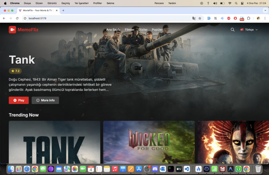Image resolution: width=269 pixels, height=175 pixels.
Task: Open the Extensions puzzle menu
Action: [248, 18]
